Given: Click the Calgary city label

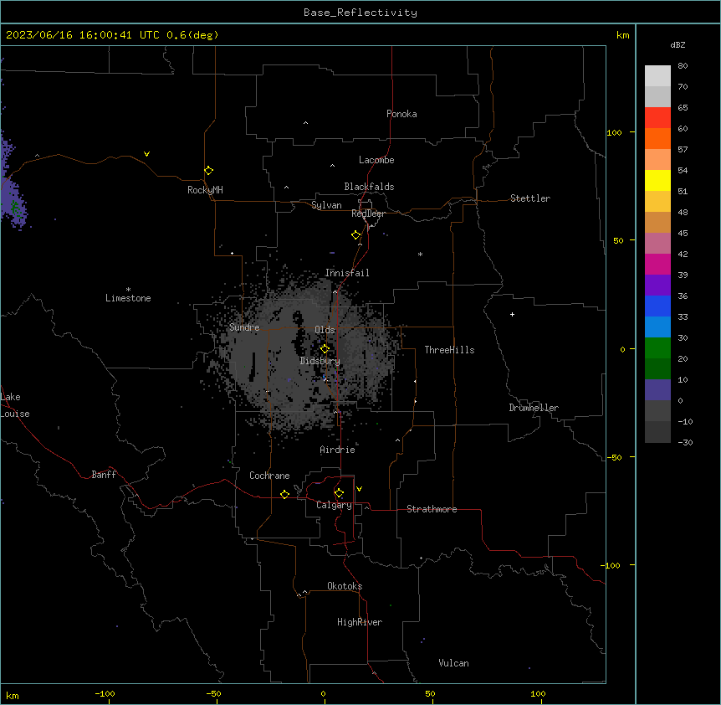Looking at the screenshot, I should 335,505.
